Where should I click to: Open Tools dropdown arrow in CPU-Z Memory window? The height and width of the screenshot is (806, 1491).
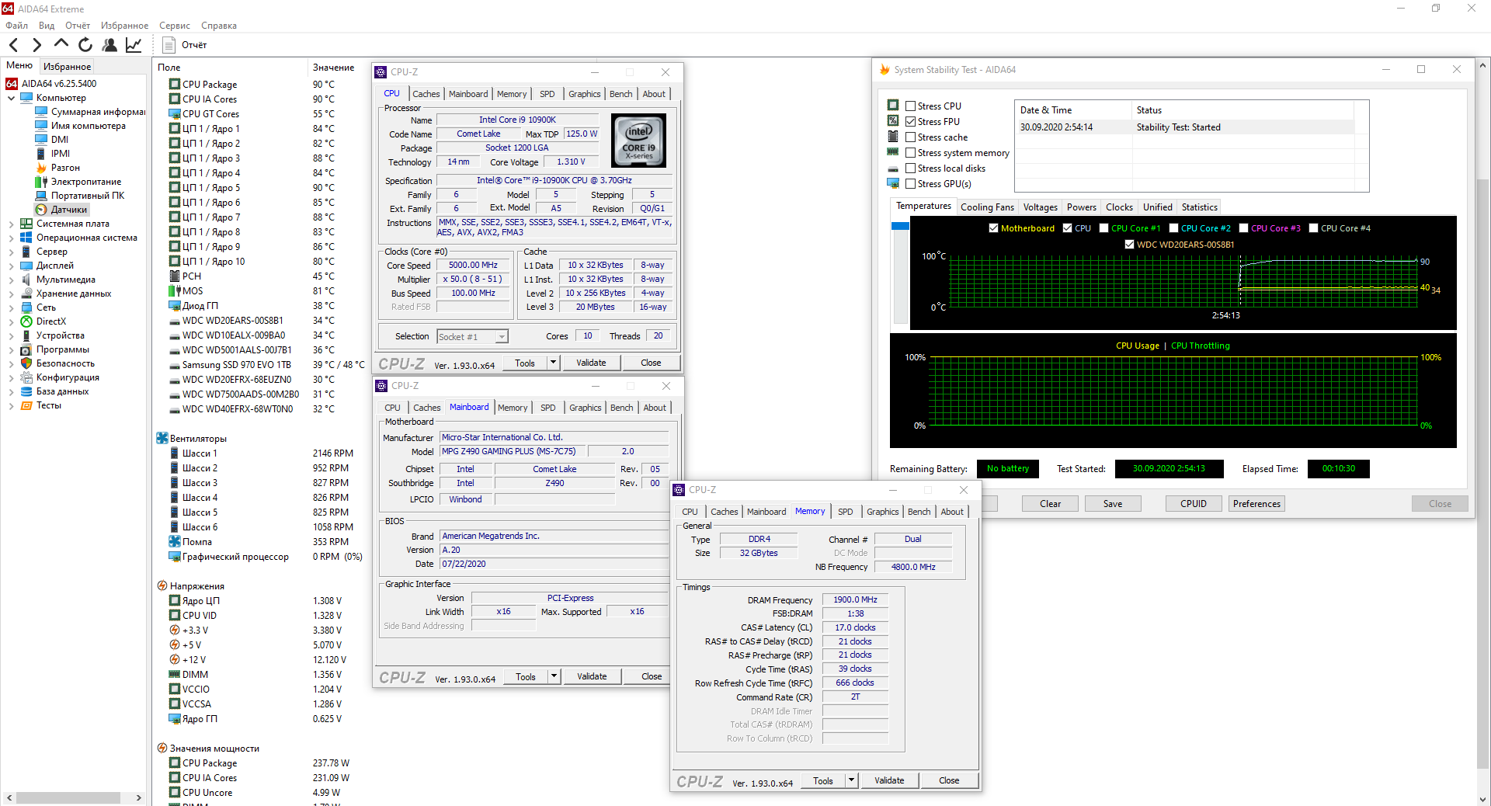coord(851,780)
